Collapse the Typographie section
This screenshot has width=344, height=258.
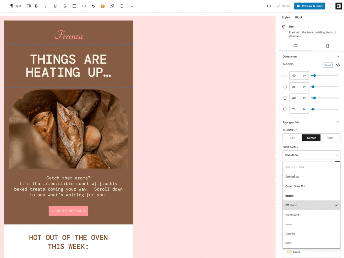click(338, 122)
